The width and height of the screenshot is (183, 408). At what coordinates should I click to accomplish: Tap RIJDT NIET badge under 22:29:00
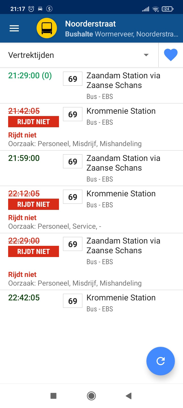(x=34, y=251)
